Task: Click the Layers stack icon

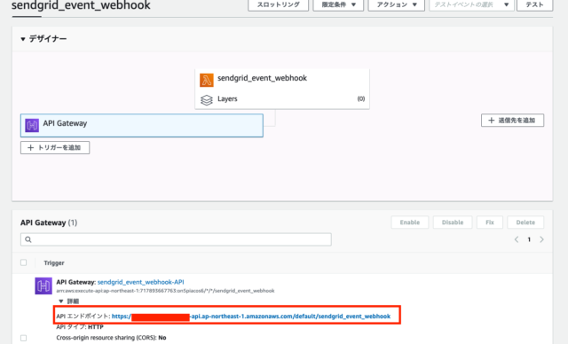Action: click(207, 100)
